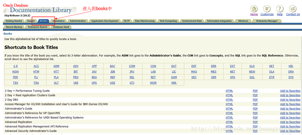Add 2 Day + Performance Tuning Guide to favorites
Viewport: 302px width, 135px height.
point(290,91)
